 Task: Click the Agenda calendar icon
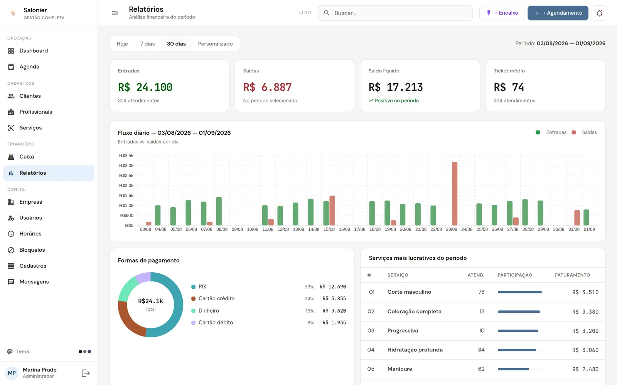(11, 67)
